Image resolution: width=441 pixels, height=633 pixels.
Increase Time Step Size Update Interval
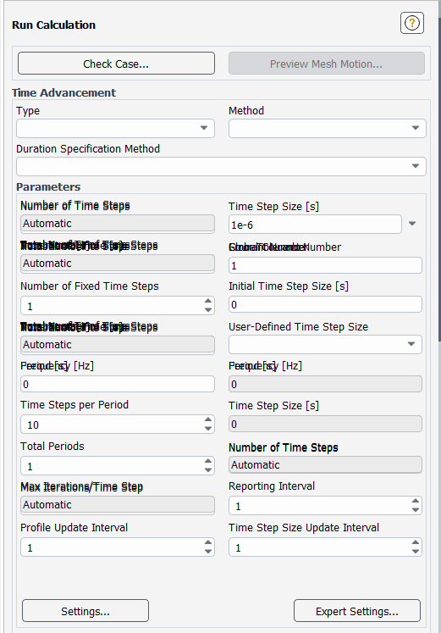point(416,543)
